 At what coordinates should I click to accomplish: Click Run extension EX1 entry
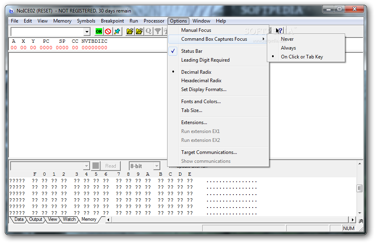[x=218, y=131]
